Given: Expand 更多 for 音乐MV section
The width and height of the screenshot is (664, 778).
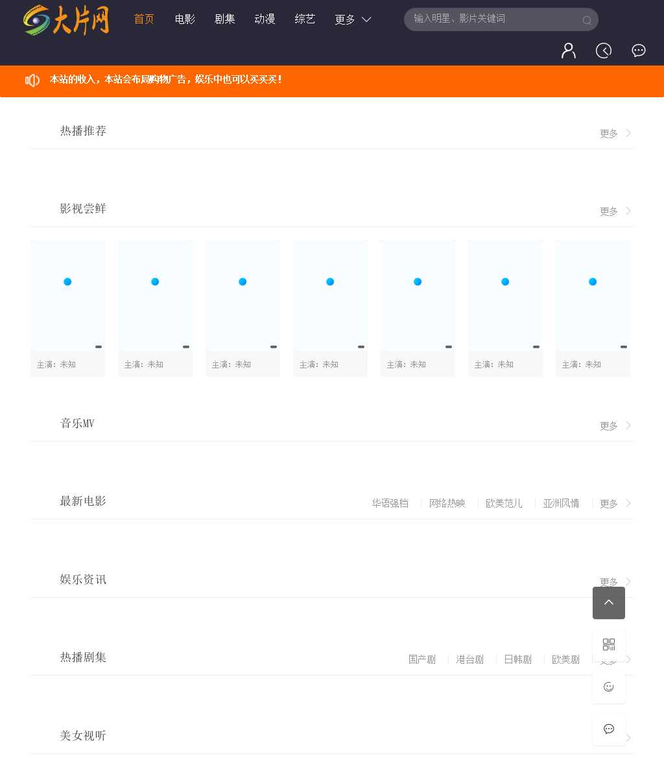Looking at the screenshot, I should pos(615,426).
